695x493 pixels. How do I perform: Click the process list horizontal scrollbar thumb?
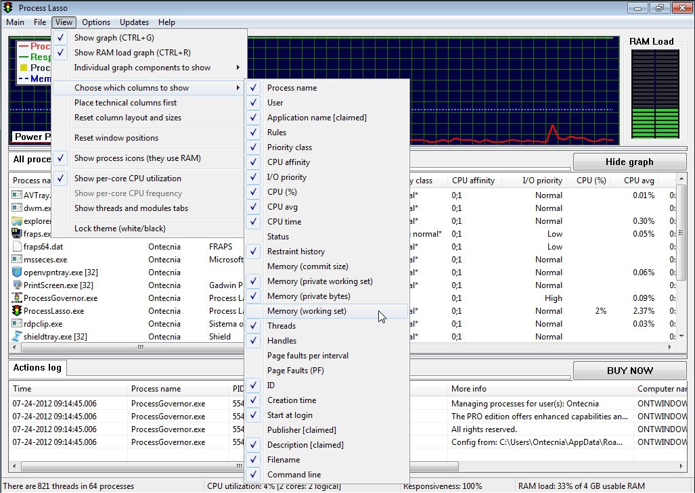pos(141,348)
